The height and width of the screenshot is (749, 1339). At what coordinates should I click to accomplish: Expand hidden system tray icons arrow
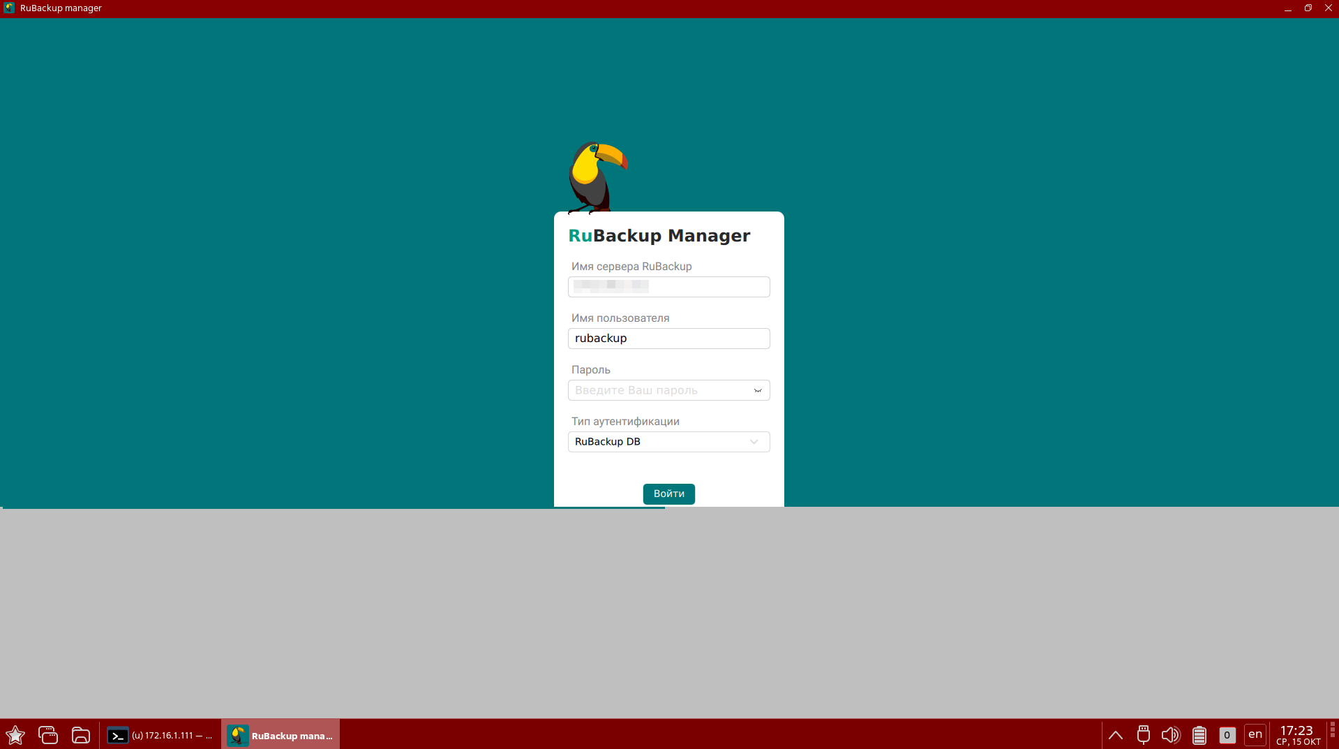(1115, 735)
